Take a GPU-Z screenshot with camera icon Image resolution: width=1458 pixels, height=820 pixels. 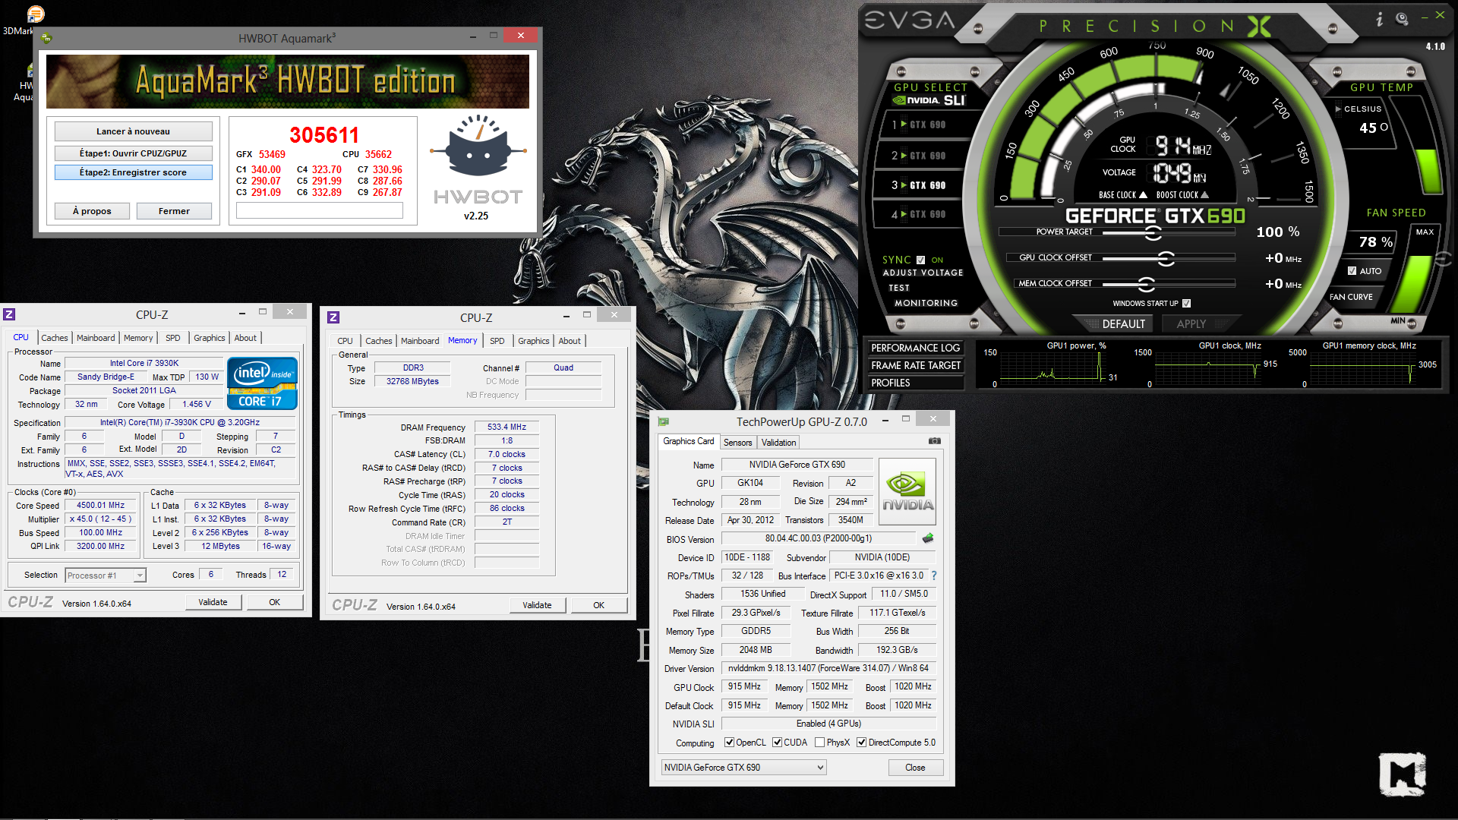pos(934,441)
